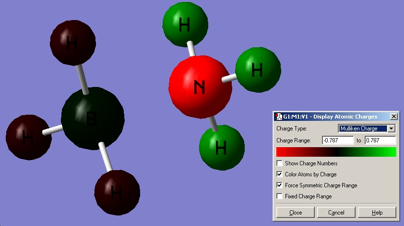Viewport: 404px width, 226px height.
Task: Select the bottom dark hydrogen on boron
Action: tap(117, 193)
